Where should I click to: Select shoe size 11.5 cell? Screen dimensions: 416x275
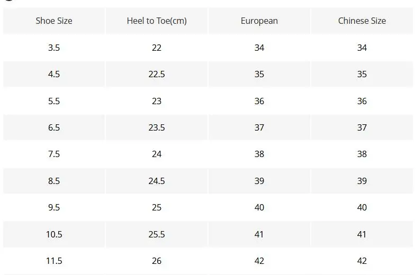pos(54,261)
